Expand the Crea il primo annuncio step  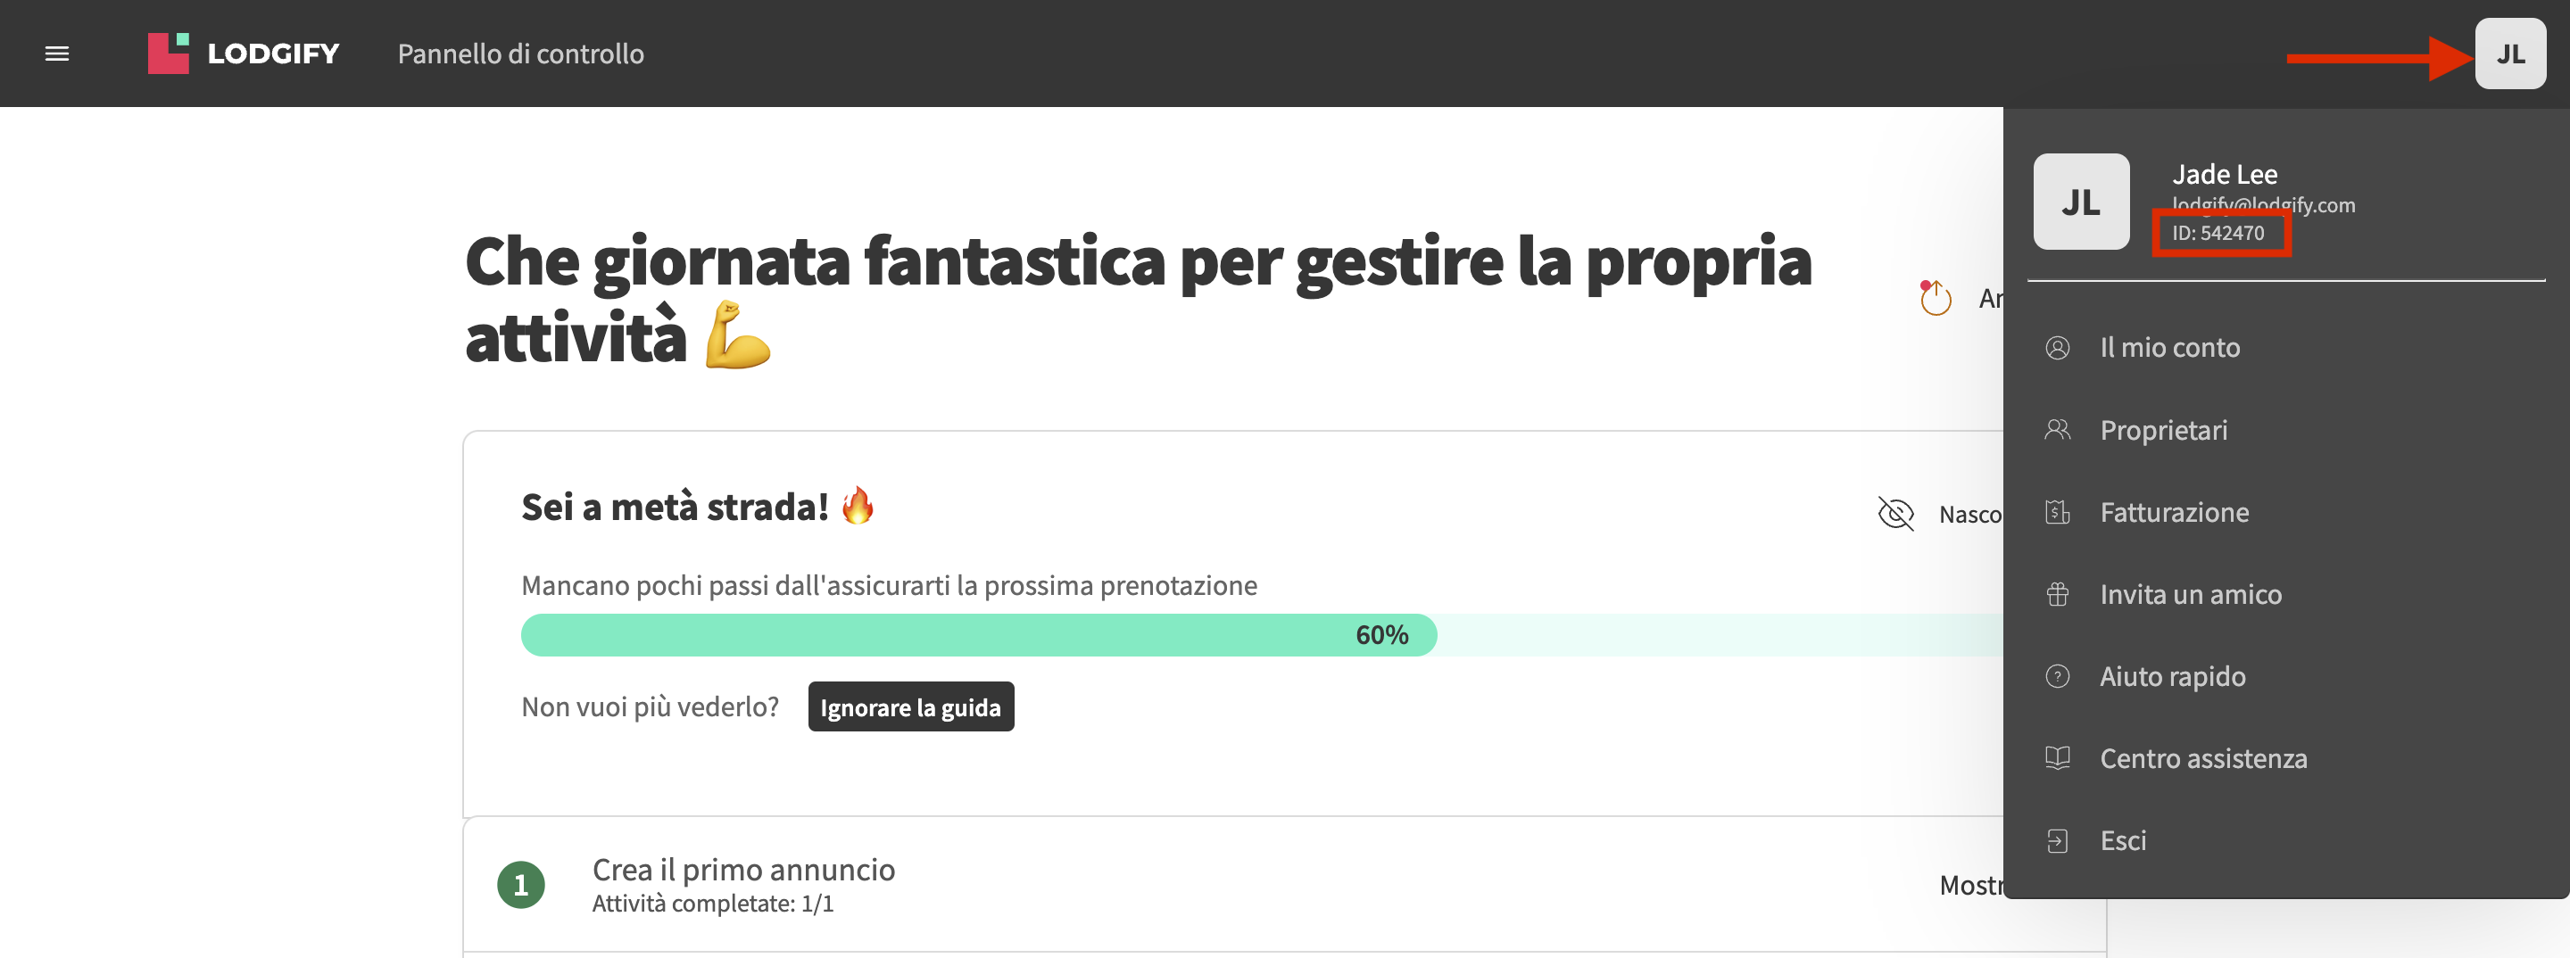(743, 870)
